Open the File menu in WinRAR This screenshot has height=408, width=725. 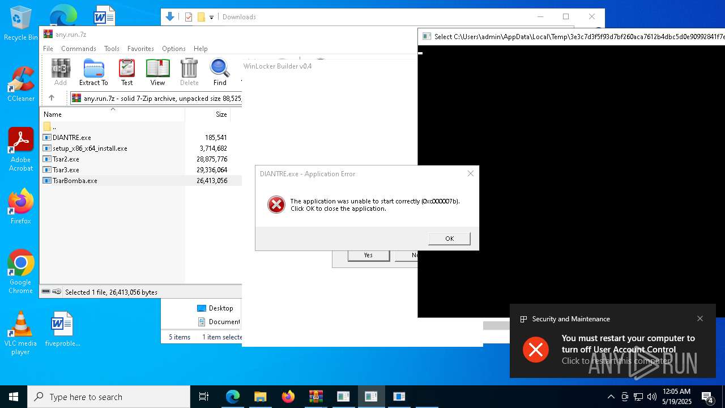48,49
